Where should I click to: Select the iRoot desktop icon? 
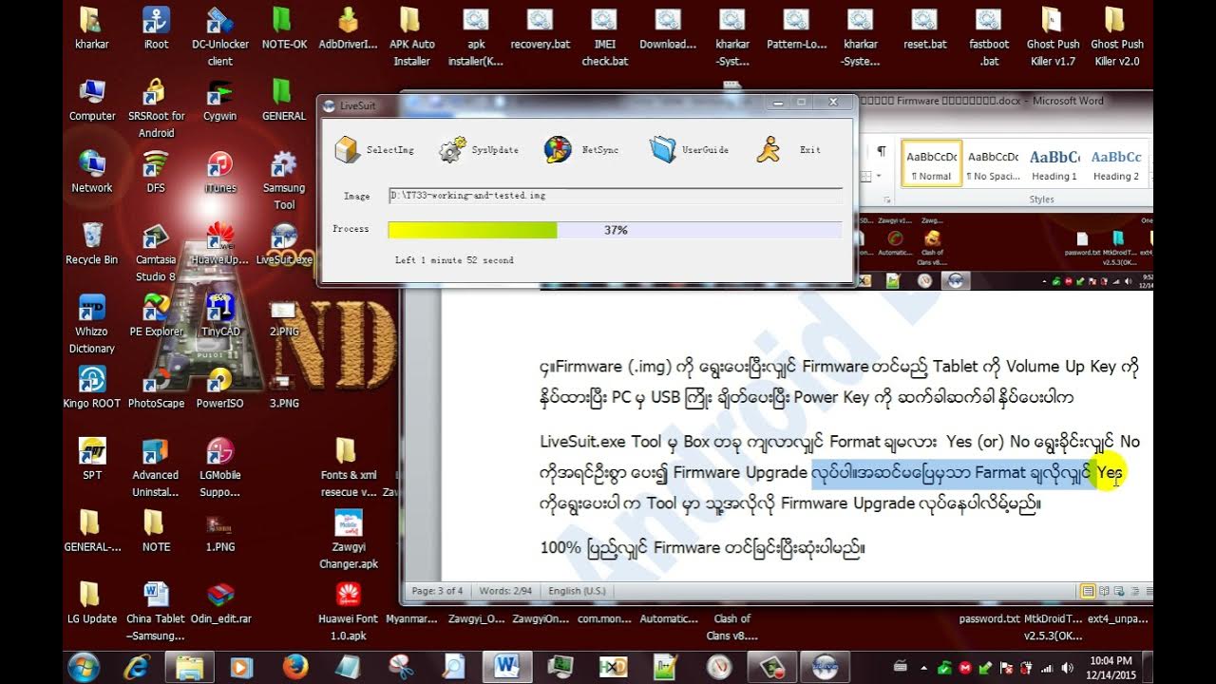pyautogui.click(x=156, y=28)
